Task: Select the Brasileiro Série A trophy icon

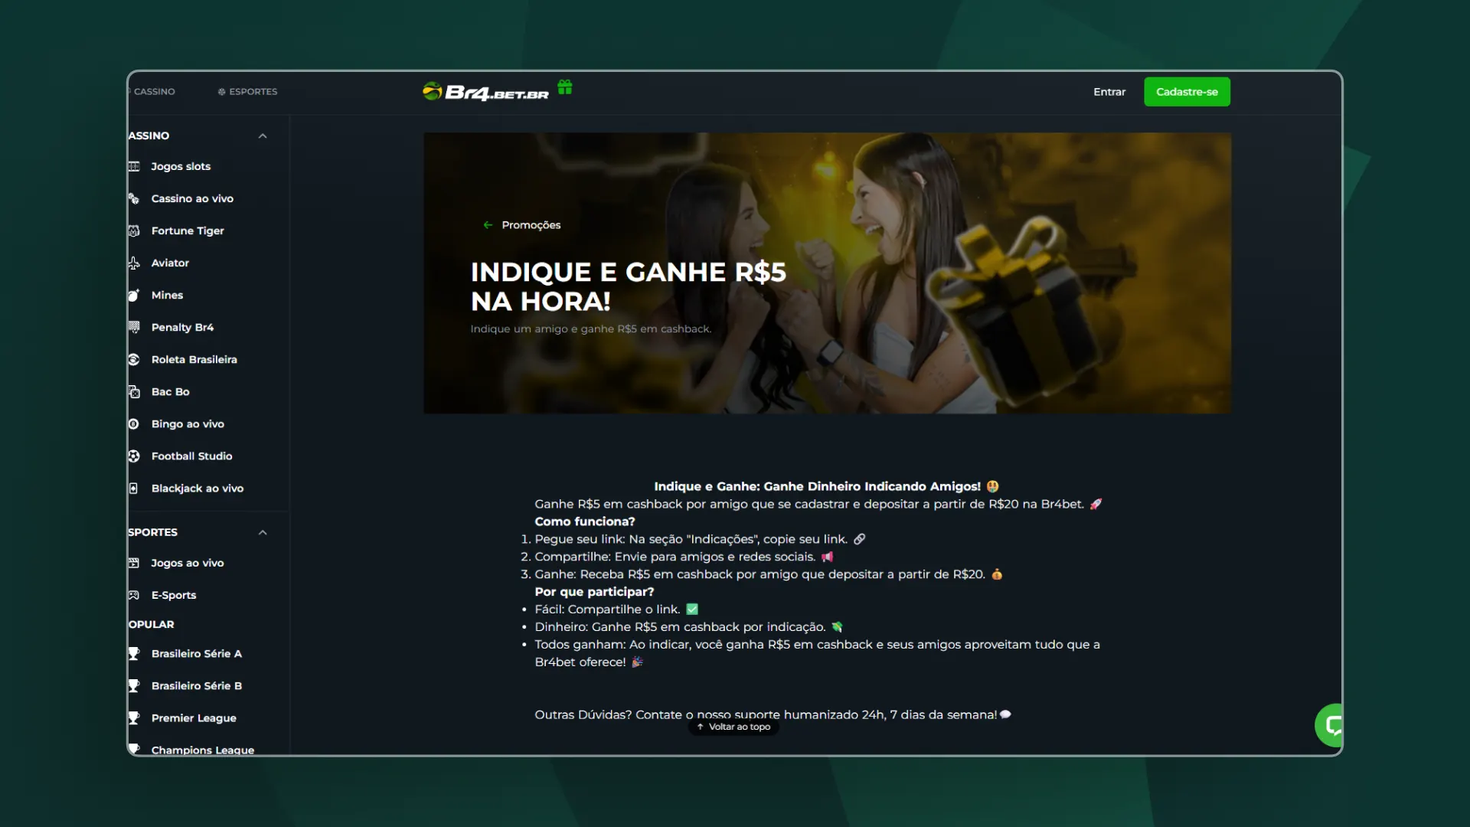Action: (135, 654)
